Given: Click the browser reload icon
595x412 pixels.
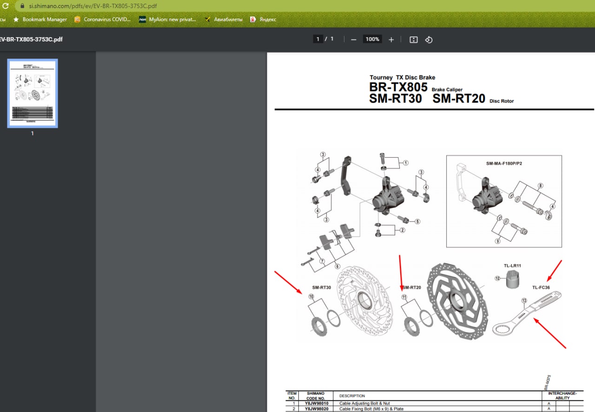Looking at the screenshot, I should click(6, 6).
